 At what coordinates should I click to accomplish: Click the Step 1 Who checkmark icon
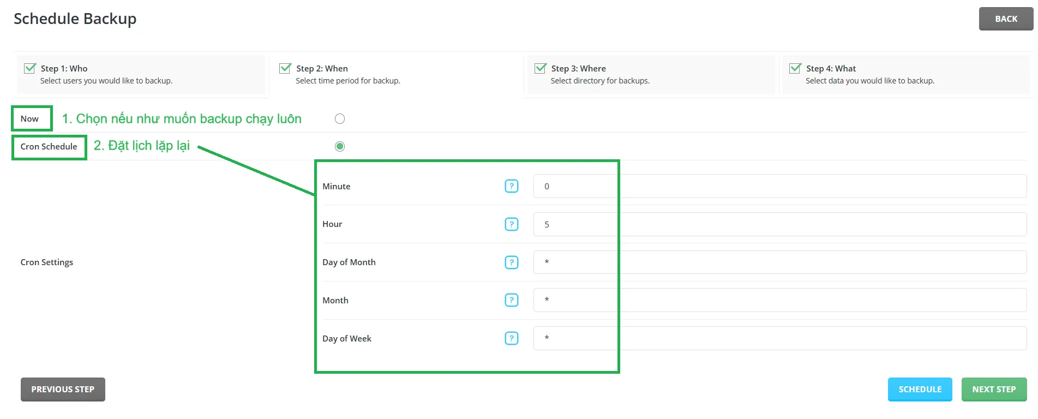point(30,68)
